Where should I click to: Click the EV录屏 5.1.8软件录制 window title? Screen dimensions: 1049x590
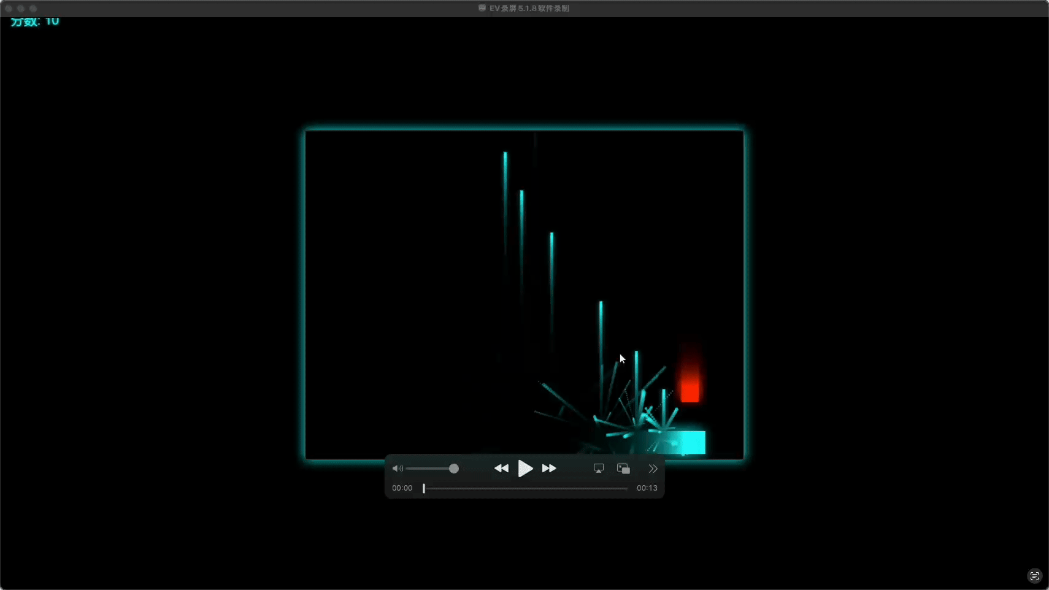pyautogui.click(x=529, y=8)
